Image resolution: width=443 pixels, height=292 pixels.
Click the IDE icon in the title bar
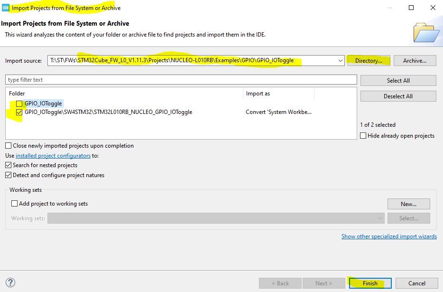[6, 8]
